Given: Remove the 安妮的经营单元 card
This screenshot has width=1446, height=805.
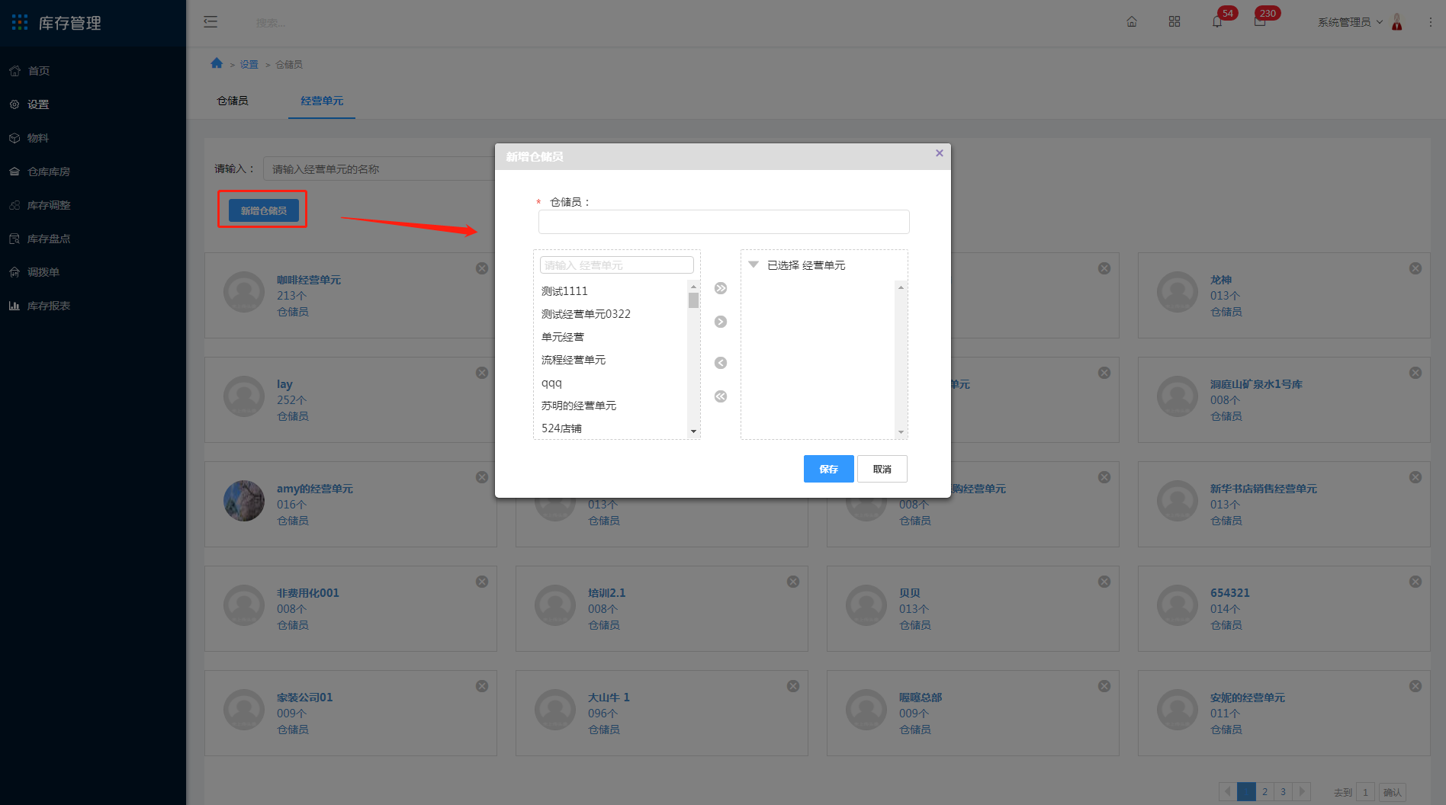Looking at the screenshot, I should click(1415, 686).
